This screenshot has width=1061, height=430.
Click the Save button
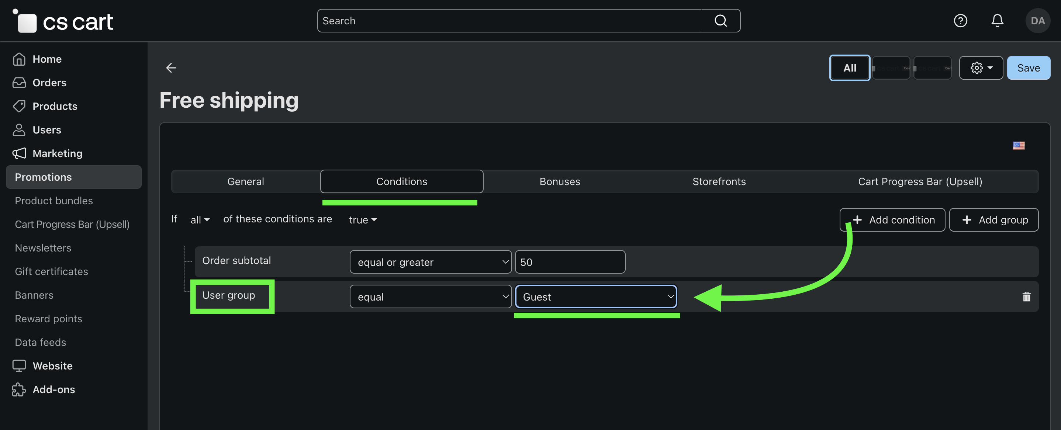pyautogui.click(x=1028, y=68)
